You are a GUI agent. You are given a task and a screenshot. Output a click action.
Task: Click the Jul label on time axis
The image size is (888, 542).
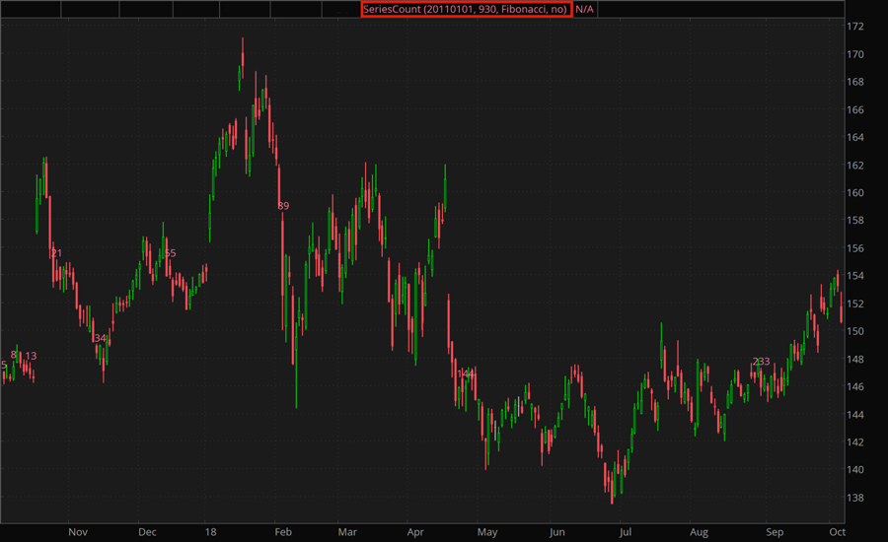tap(625, 532)
